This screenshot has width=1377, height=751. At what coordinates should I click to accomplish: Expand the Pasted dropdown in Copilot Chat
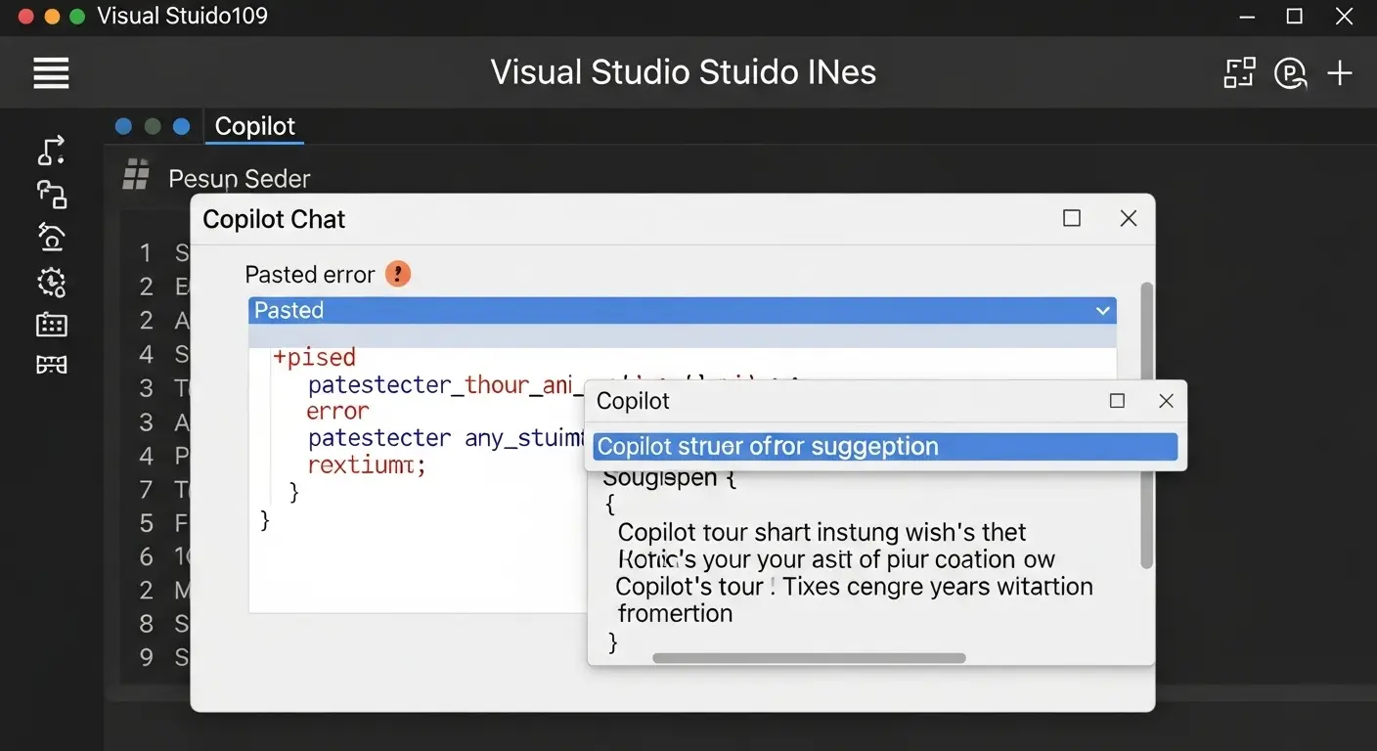683,310
